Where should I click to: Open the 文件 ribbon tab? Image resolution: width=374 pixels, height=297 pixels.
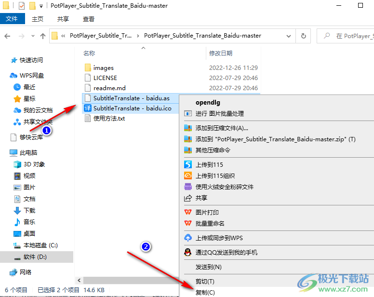[12, 19]
